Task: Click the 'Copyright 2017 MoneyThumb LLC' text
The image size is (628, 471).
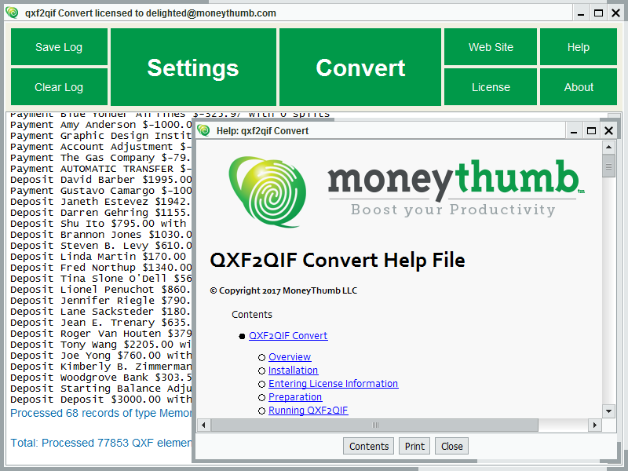Action: [x=283, y=290]
